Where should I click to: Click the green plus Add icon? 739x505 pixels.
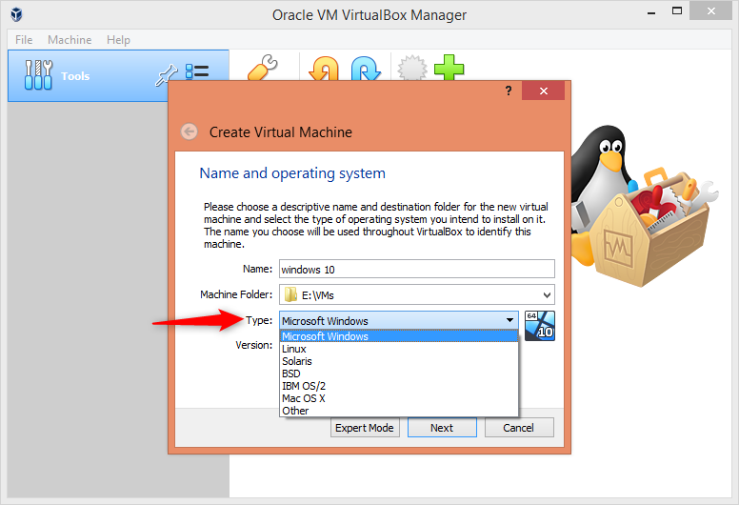(x=449, y=68)
